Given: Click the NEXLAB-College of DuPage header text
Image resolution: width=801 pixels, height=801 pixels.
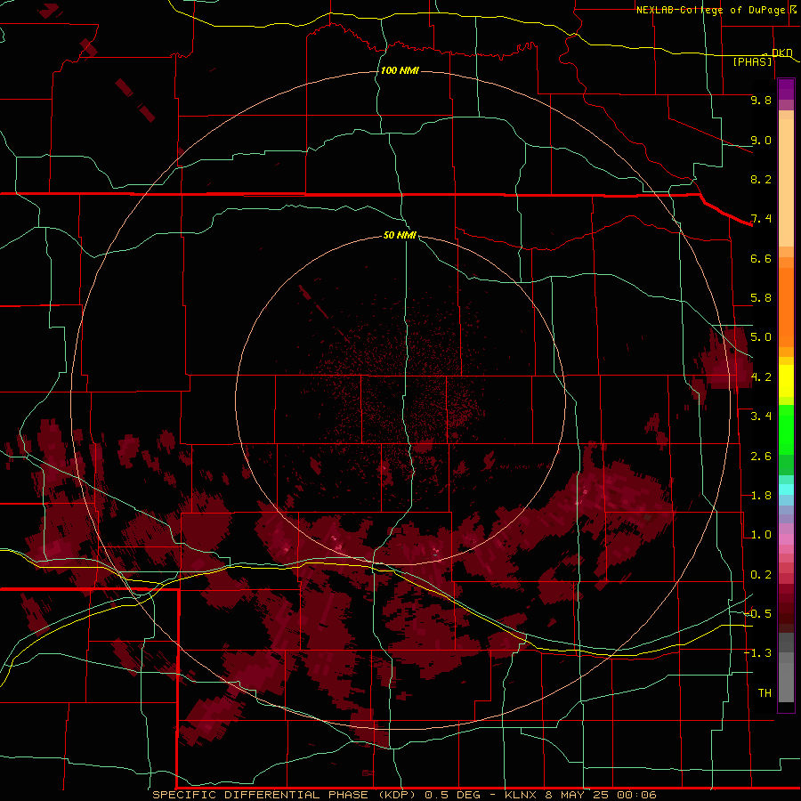Looking at the screenshot, I should click(x=711, y=10).
